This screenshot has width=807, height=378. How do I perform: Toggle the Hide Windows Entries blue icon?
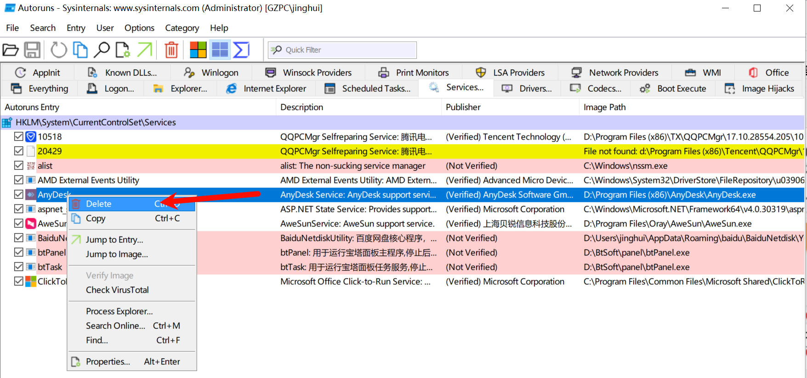[220, 50]
